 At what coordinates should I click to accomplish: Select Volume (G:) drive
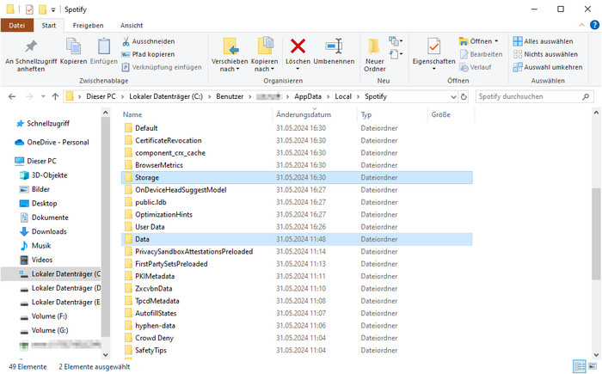pos(50,330)
